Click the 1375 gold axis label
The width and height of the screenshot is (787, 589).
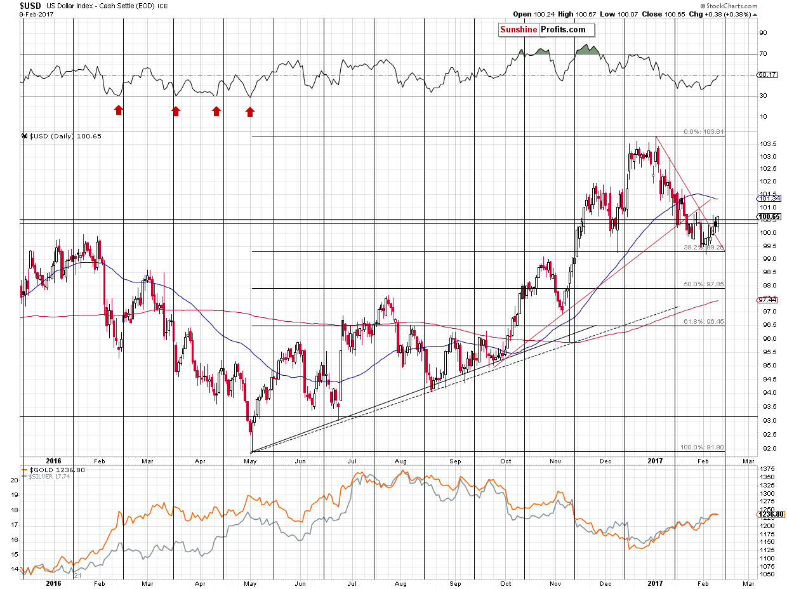(767, 468)
